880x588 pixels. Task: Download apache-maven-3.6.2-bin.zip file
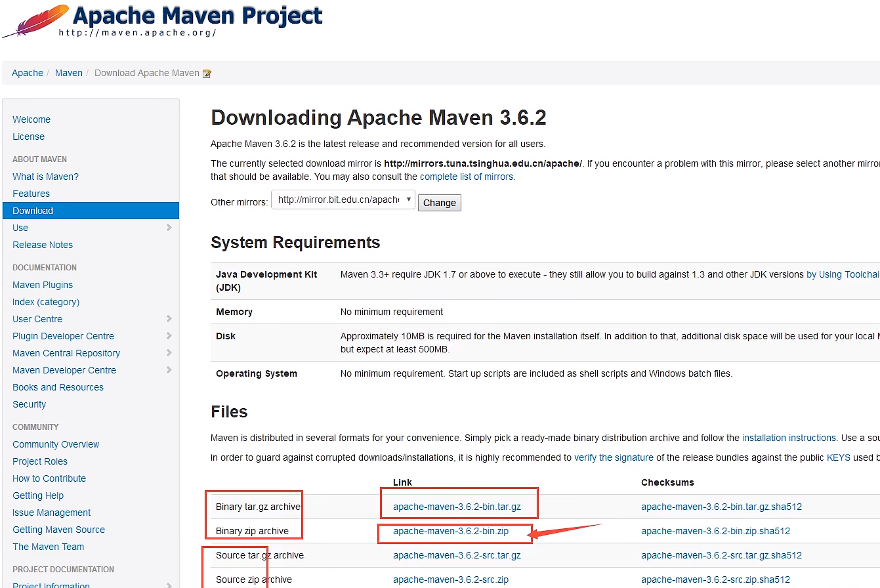pos(451,531)
